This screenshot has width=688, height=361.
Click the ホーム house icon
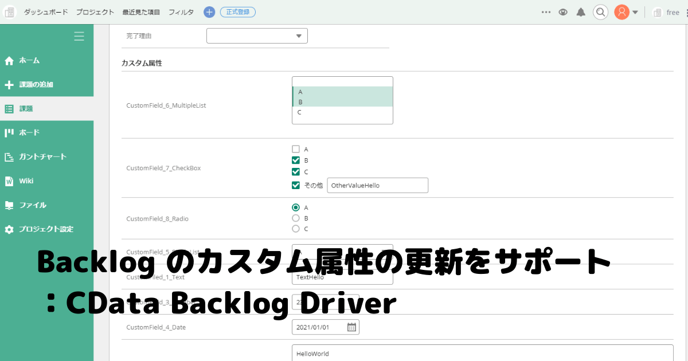9,60
